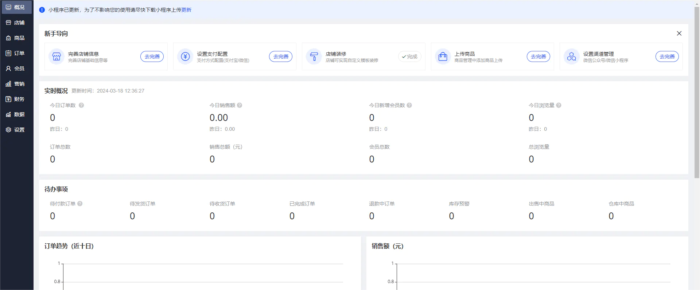700x290 pixels.
Task: Open the 店铺 store menu
Action: 16,23
